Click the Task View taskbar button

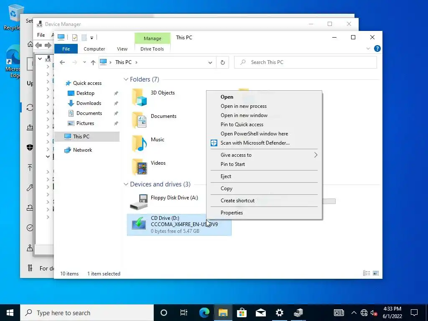[184, 313]
